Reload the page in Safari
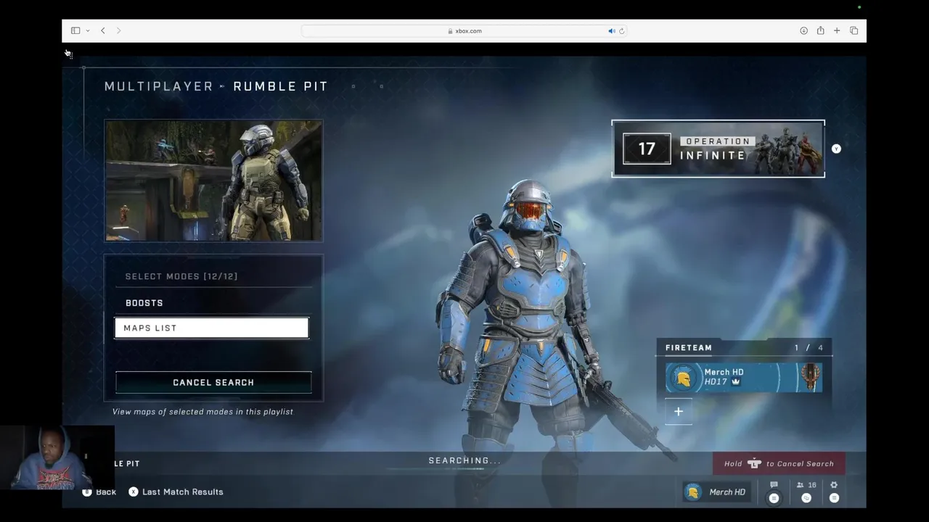 (621, 30)
